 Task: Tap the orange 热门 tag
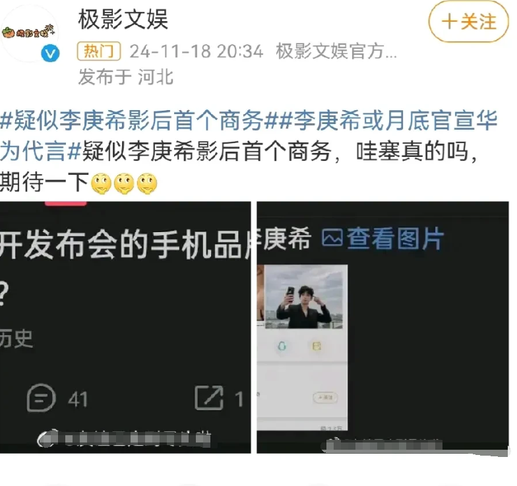pyautogui.click(x=99, y=51)
